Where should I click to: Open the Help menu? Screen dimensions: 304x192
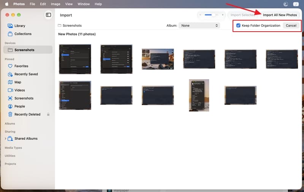tap(98, 4)
